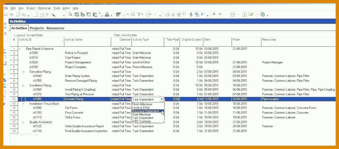Click the Pipe Insulator resource cell
Image resolution: width=339 pixels, height=149 pixels.
tap(270, 99)
